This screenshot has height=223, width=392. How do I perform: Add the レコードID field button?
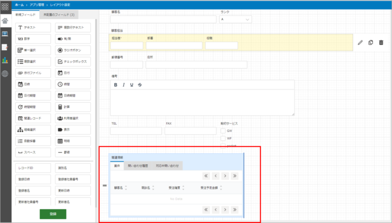(x=33, y=168)
